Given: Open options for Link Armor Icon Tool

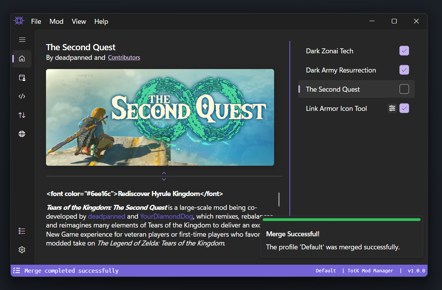Looking at the screenshot, I should 392,108.
